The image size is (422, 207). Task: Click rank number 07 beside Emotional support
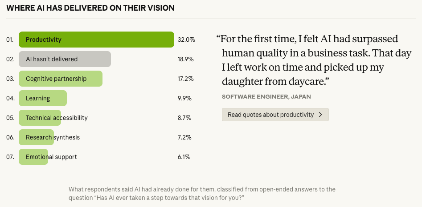tap(10, 157)
